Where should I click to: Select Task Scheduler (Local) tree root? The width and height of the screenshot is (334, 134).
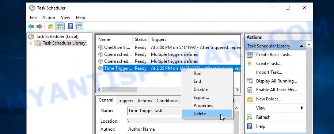click(x=57, y=37)
